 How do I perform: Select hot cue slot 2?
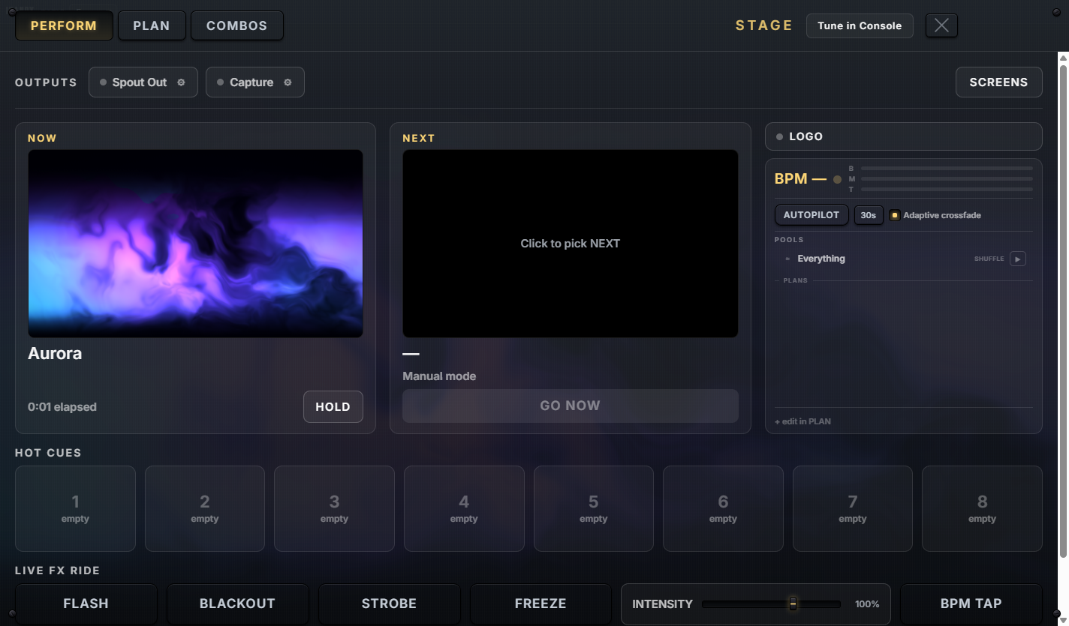(205, 508)
